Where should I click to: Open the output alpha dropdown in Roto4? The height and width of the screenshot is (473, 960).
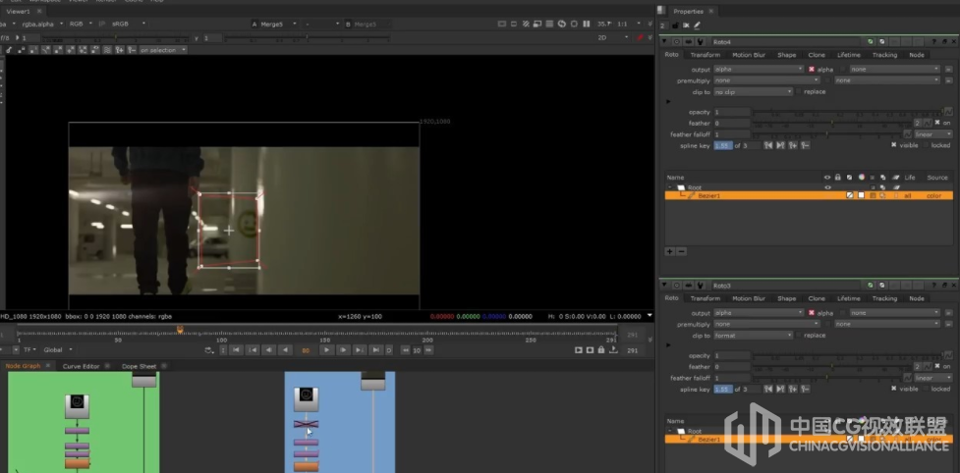(x=759, y=70)
